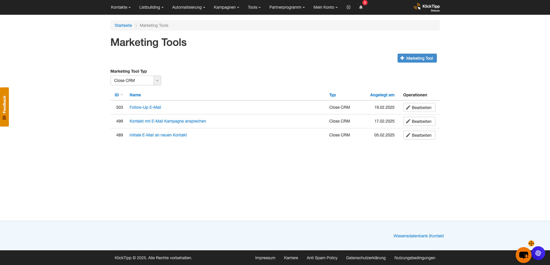Open Kontakt mit E-Mail Kampagne ansprechen

pyautogui.click(x=168, y=121)
